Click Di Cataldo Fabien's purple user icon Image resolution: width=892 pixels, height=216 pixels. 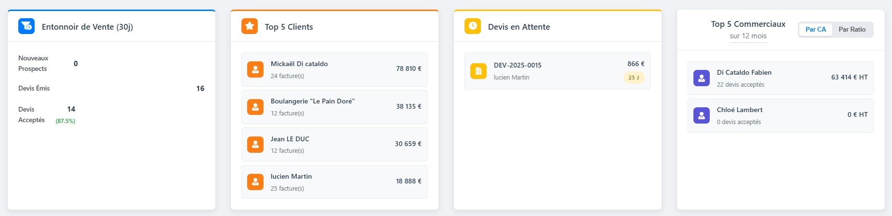pyautogui.click(x=702, y=78)
